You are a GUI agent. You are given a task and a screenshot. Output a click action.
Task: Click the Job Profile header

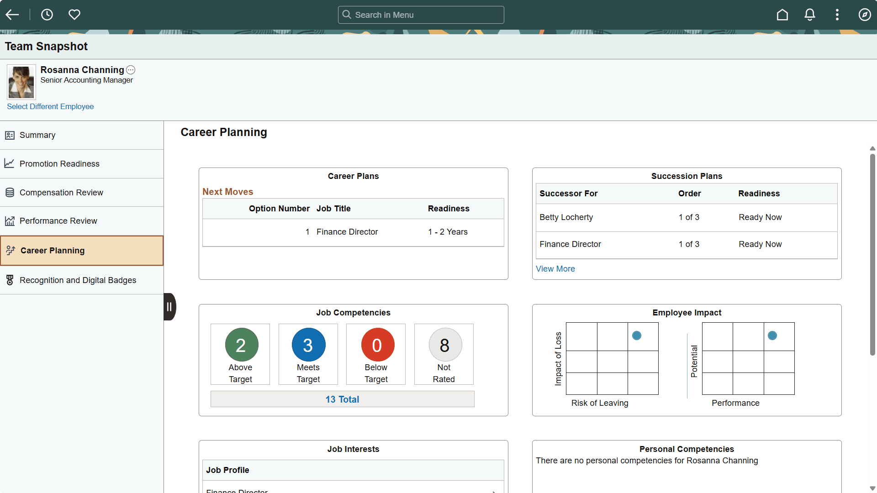click(x=227, y=470)
